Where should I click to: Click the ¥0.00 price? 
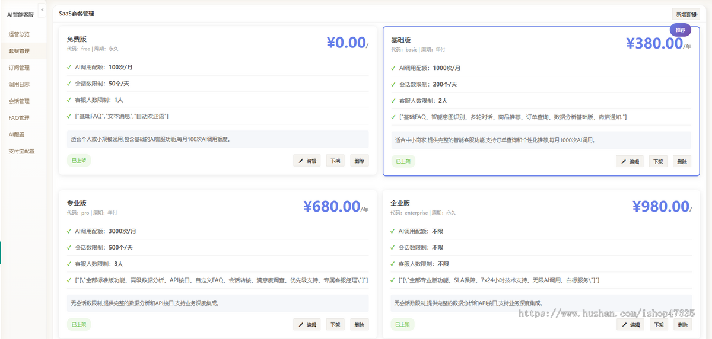(x=346, y=43)
